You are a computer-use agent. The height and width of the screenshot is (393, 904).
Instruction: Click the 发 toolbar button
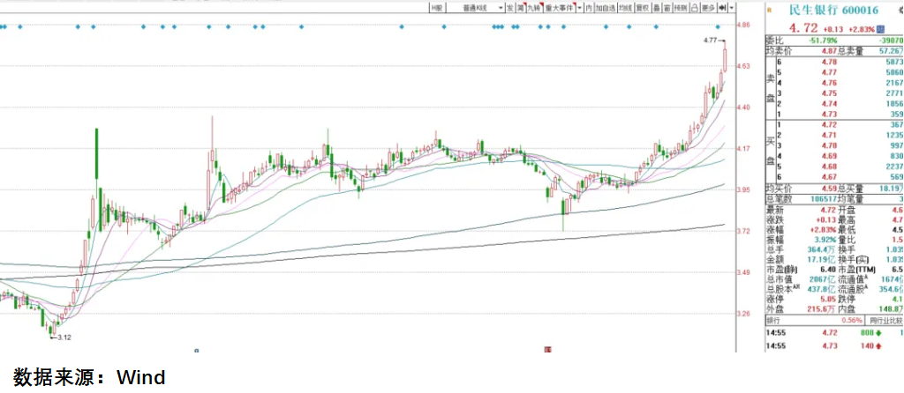(x=510, y=8)
